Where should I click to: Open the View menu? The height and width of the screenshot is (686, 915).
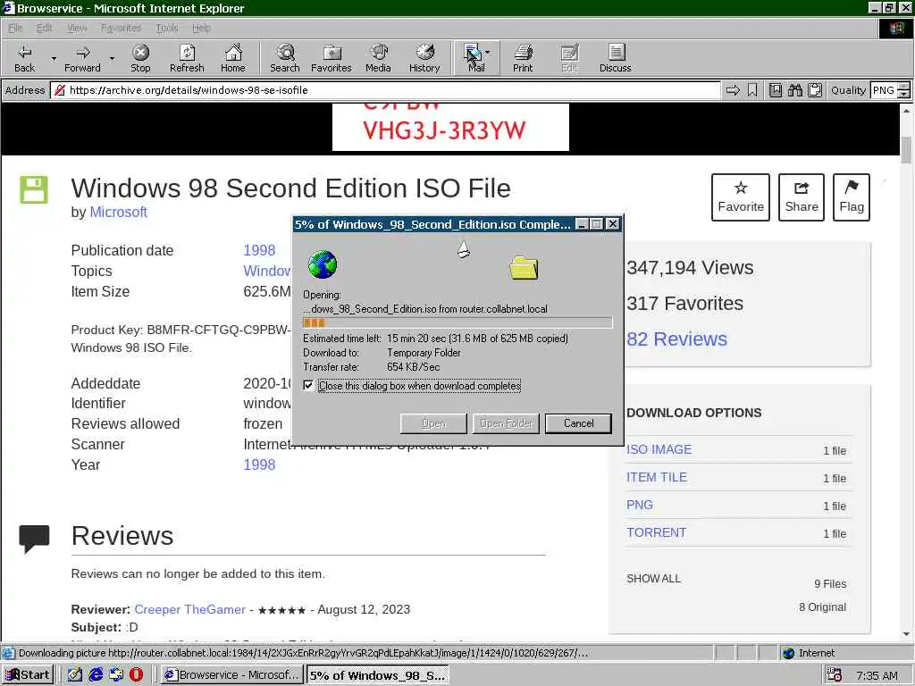77,28
